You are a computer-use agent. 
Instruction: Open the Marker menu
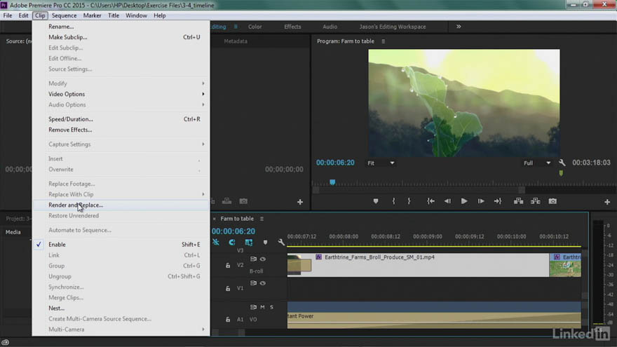click(x=92, y=15)
